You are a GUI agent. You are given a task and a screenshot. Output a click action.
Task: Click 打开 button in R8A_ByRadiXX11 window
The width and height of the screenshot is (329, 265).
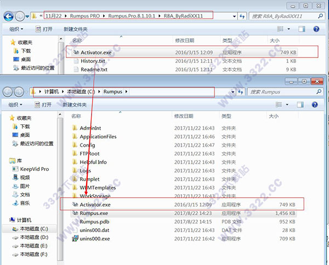(x=44, y=29)
